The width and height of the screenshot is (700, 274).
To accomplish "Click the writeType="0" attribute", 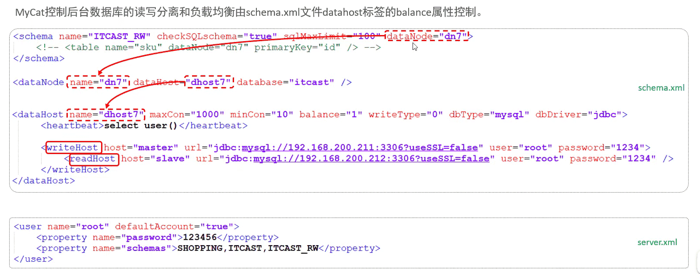I will pyautogui.click(x=406, y=114).
